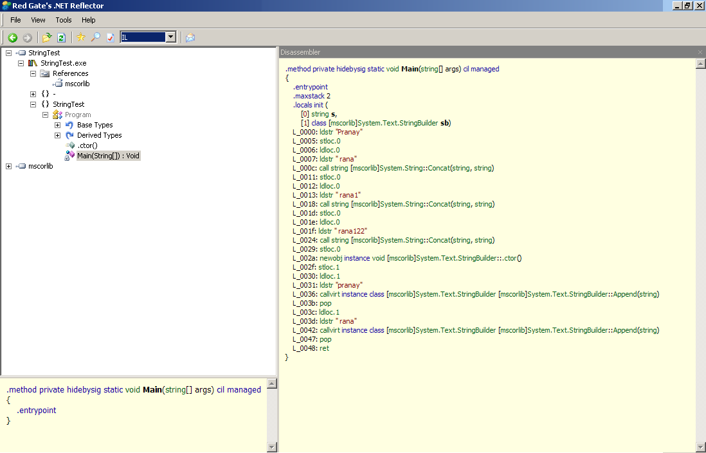Select ".ctor()" in the tree

[87, 145]
